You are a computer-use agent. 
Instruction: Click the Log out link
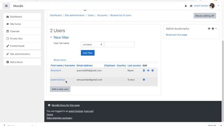click(x=89, y=111)
